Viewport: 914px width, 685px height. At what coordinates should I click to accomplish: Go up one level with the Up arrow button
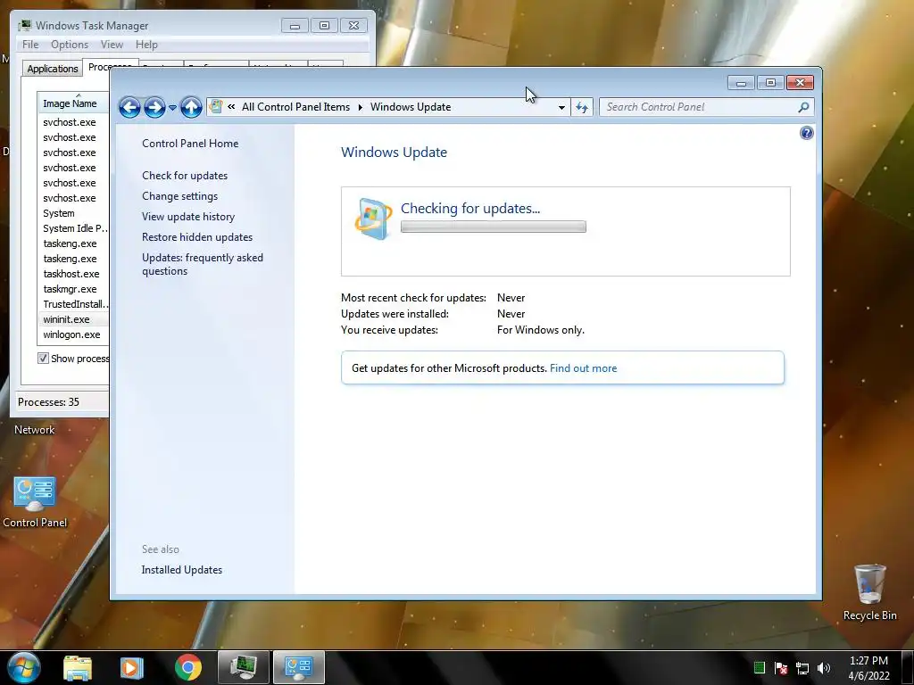click(191, 107)
